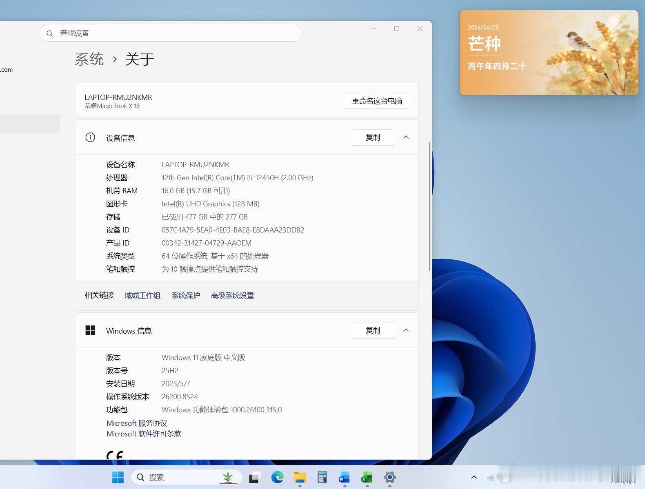Screen dimensions: 645x489
Task: Copy the Windows 信息 details
Action: 373,330
